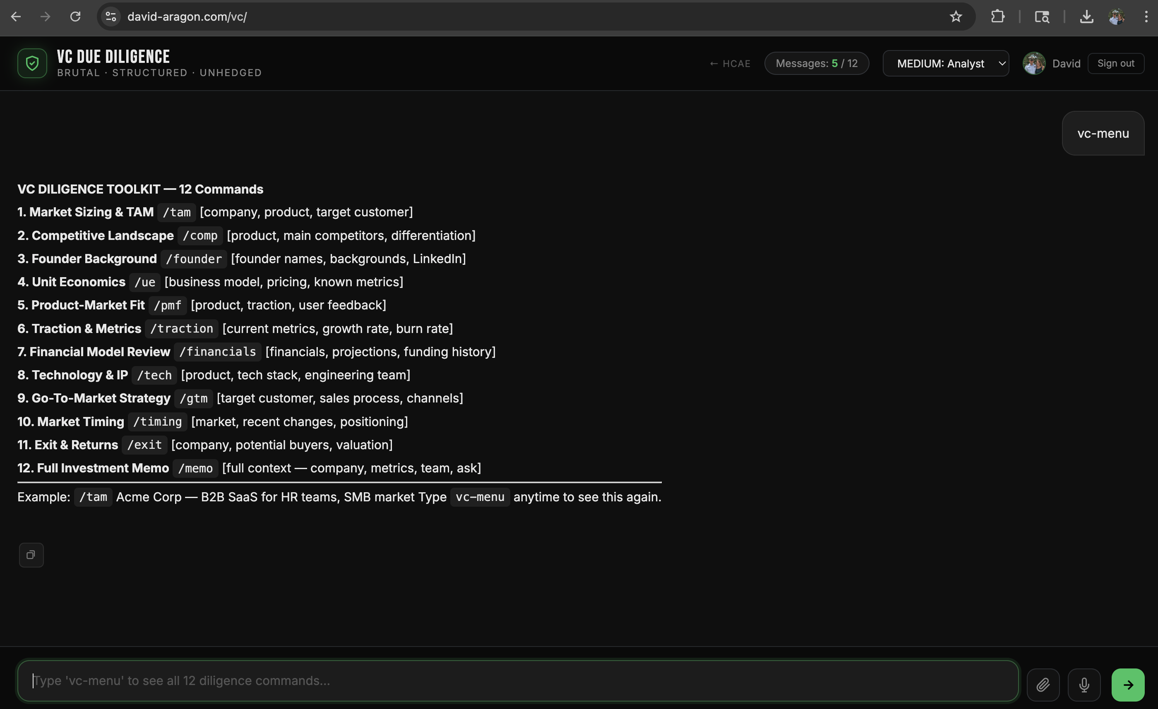The image size is (1158, 709).
Task: Open the browser extensions panel
Action: [998, 17]
